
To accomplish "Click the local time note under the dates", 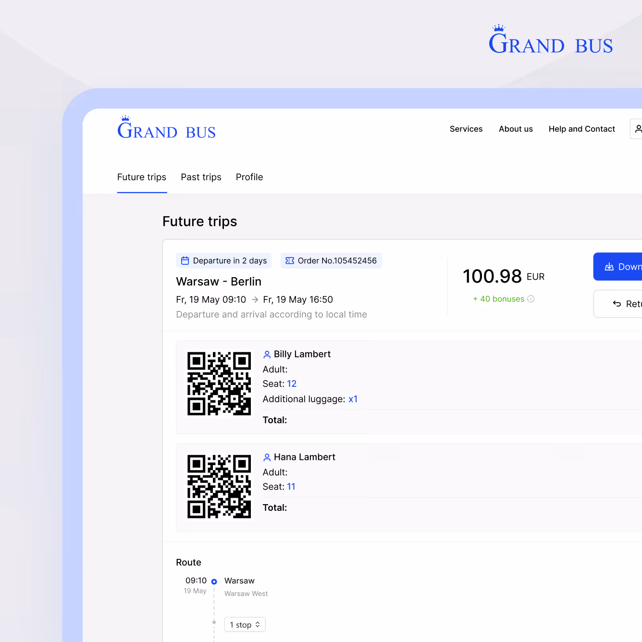I will click(x=272, y=315).
